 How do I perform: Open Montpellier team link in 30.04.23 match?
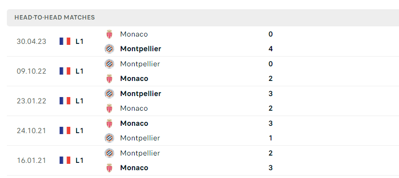(x=141, y=49)
